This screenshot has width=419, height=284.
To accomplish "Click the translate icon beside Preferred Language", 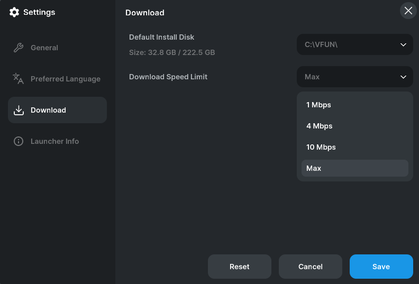I will 18,79.
